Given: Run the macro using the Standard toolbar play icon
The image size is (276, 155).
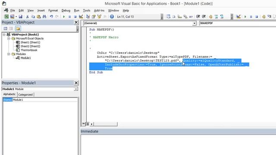Looking at the screenshot, I should click(64, 17).
